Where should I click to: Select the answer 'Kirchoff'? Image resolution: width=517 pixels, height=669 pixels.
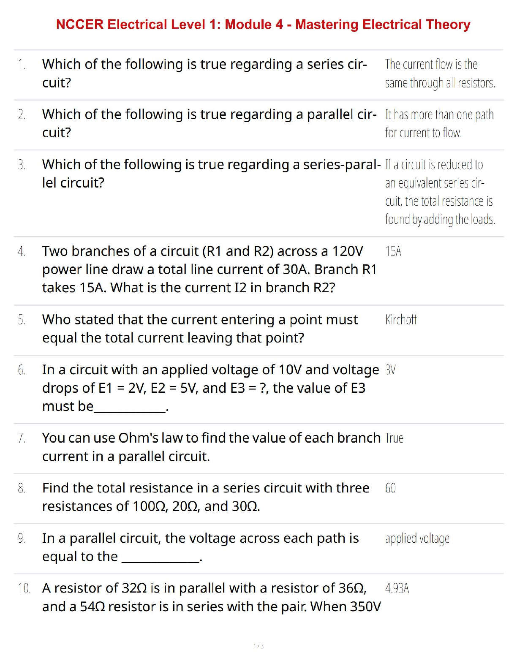coord(401,320)
